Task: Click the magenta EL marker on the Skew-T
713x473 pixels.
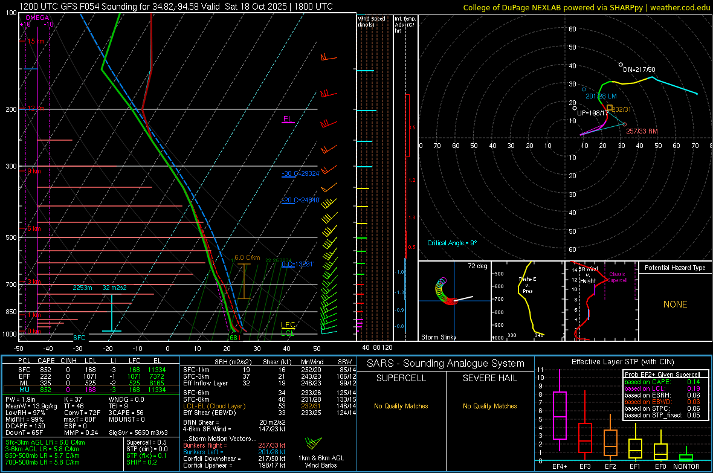Action: point(288,119)
